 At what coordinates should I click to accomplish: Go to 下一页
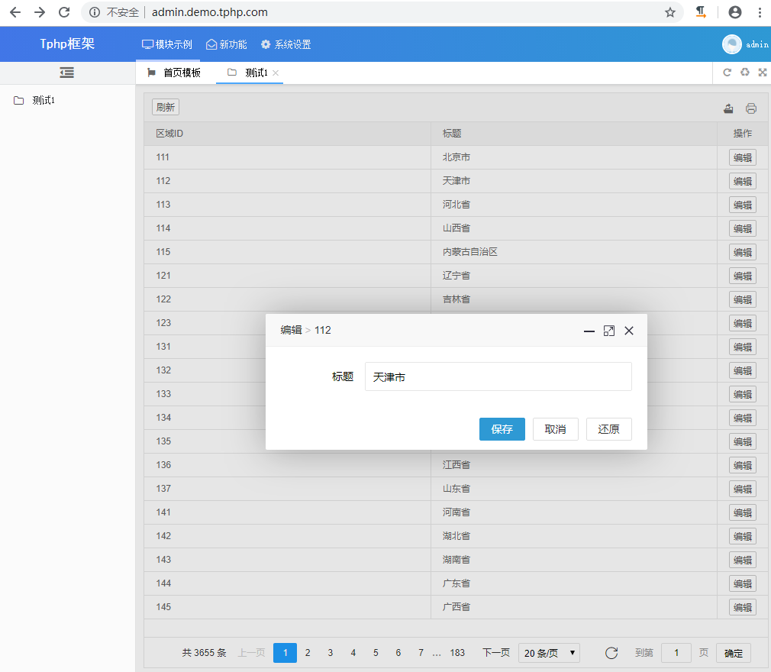(496, 653)
